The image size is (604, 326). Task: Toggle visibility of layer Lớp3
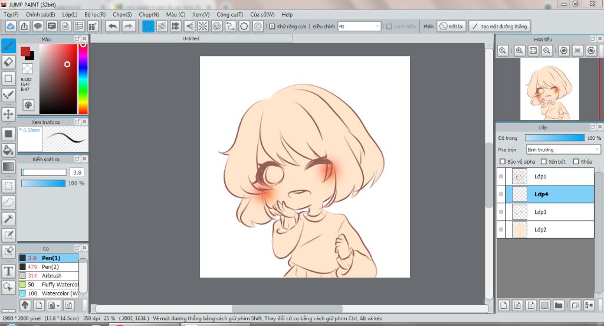click(x=501, y=212)
